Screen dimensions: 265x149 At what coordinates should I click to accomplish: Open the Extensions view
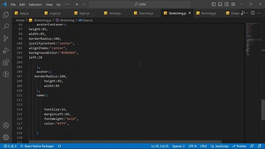pos(6,62)
